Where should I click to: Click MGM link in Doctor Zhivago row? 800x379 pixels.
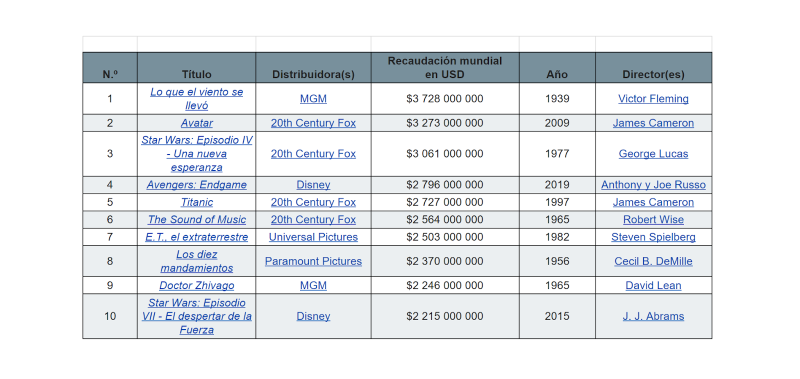click(x=313, y=285)
